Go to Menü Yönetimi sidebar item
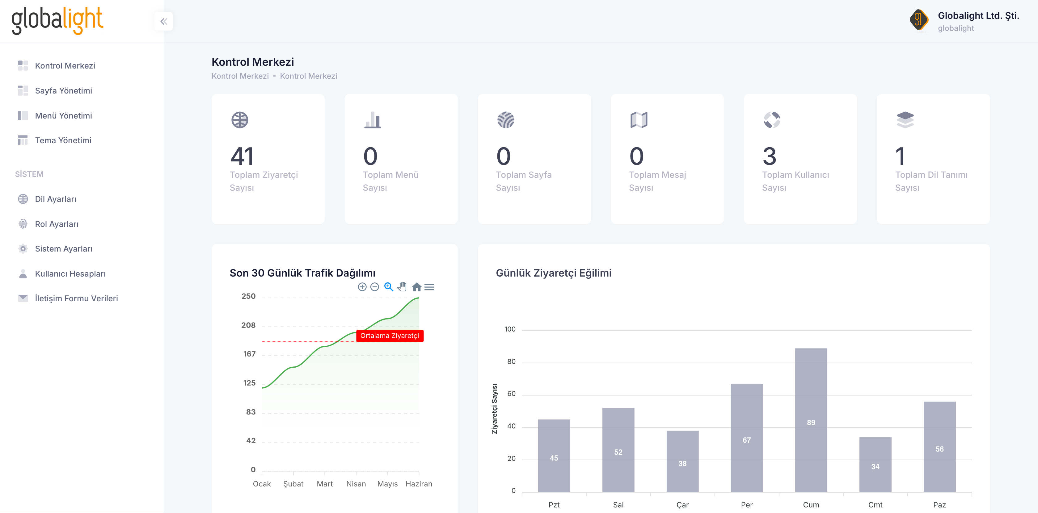Viewport: 1038px width, 513px height. pyautogui.click(x=63, y=115)
